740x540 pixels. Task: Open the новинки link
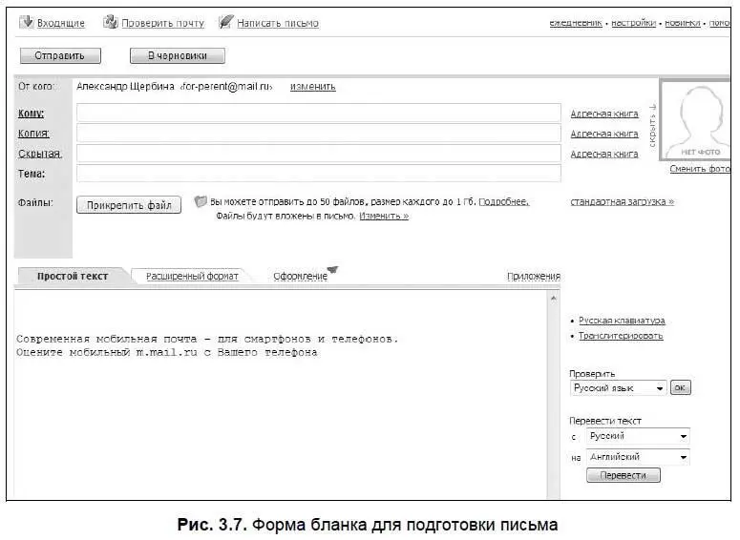point(683,23)
